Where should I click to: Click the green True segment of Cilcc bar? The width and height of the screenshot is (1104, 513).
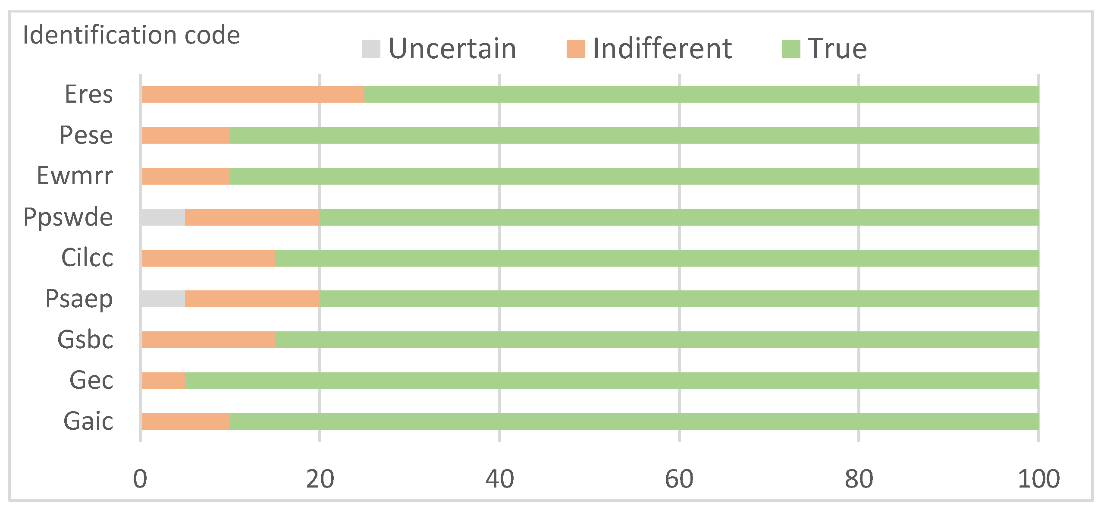point(655,258)
